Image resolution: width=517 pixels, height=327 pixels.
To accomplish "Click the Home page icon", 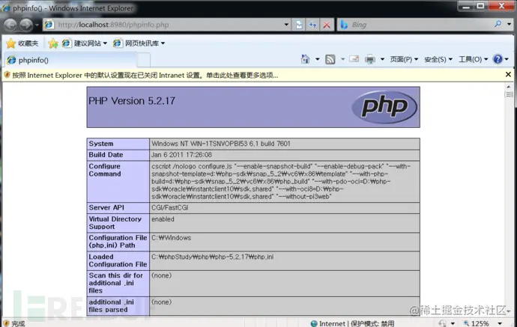I will (x=305, y=59).
